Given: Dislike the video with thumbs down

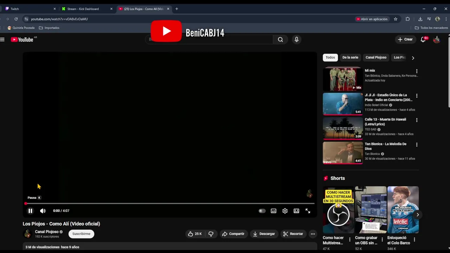Looking at the screenshot, I should (x=211, y=234).
